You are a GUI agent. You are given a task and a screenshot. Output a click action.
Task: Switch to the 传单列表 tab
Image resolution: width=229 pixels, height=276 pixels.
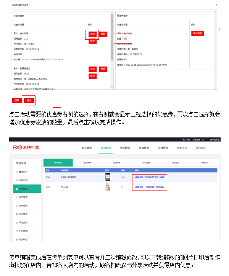point(58,162)
